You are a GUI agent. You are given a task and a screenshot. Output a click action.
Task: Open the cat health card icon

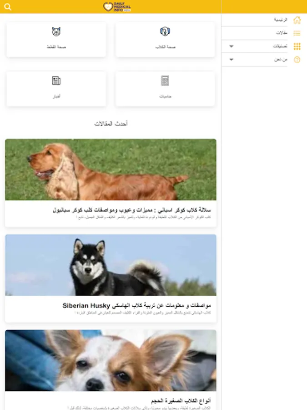coord(56,31)
